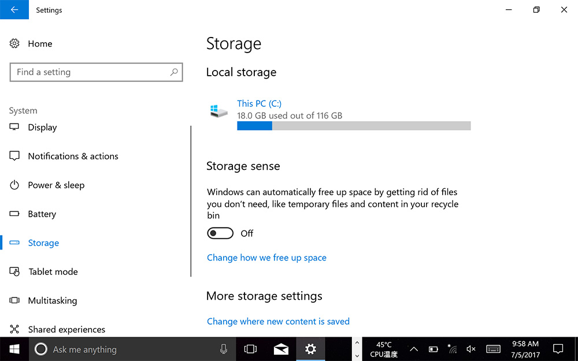
Task: Focus the Find a setting search box
Action: click(96, 72)
